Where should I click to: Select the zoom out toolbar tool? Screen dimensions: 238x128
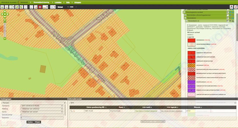6,7
